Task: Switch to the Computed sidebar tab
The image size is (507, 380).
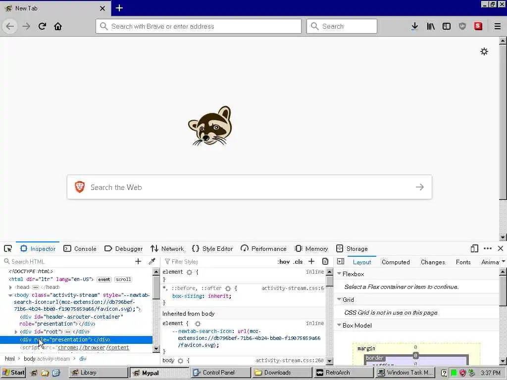Action: pos(396,262)
